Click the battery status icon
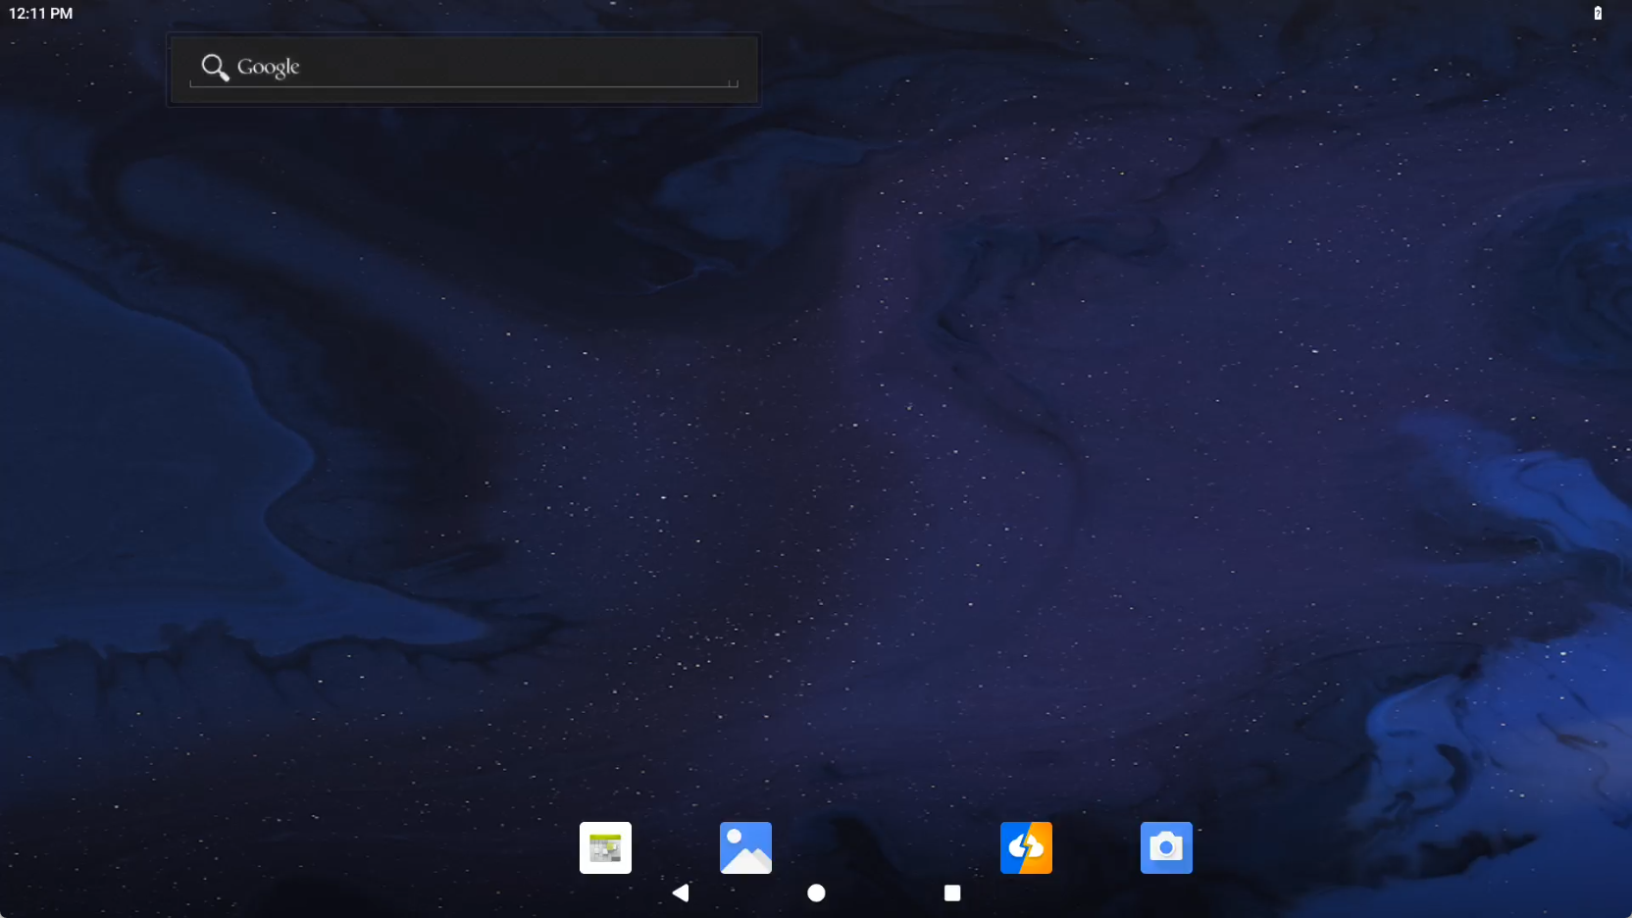Screen dimensions: 1632x918 pyautogui.click(x=1598, y=14)
